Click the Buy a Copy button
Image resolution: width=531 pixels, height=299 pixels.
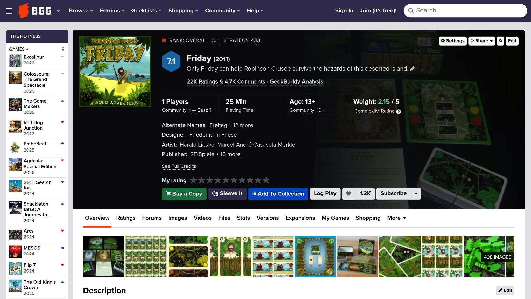coord(184,194)
